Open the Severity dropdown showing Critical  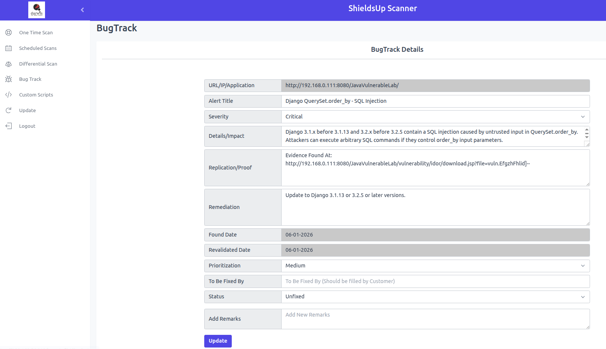[x=435, y=117]
